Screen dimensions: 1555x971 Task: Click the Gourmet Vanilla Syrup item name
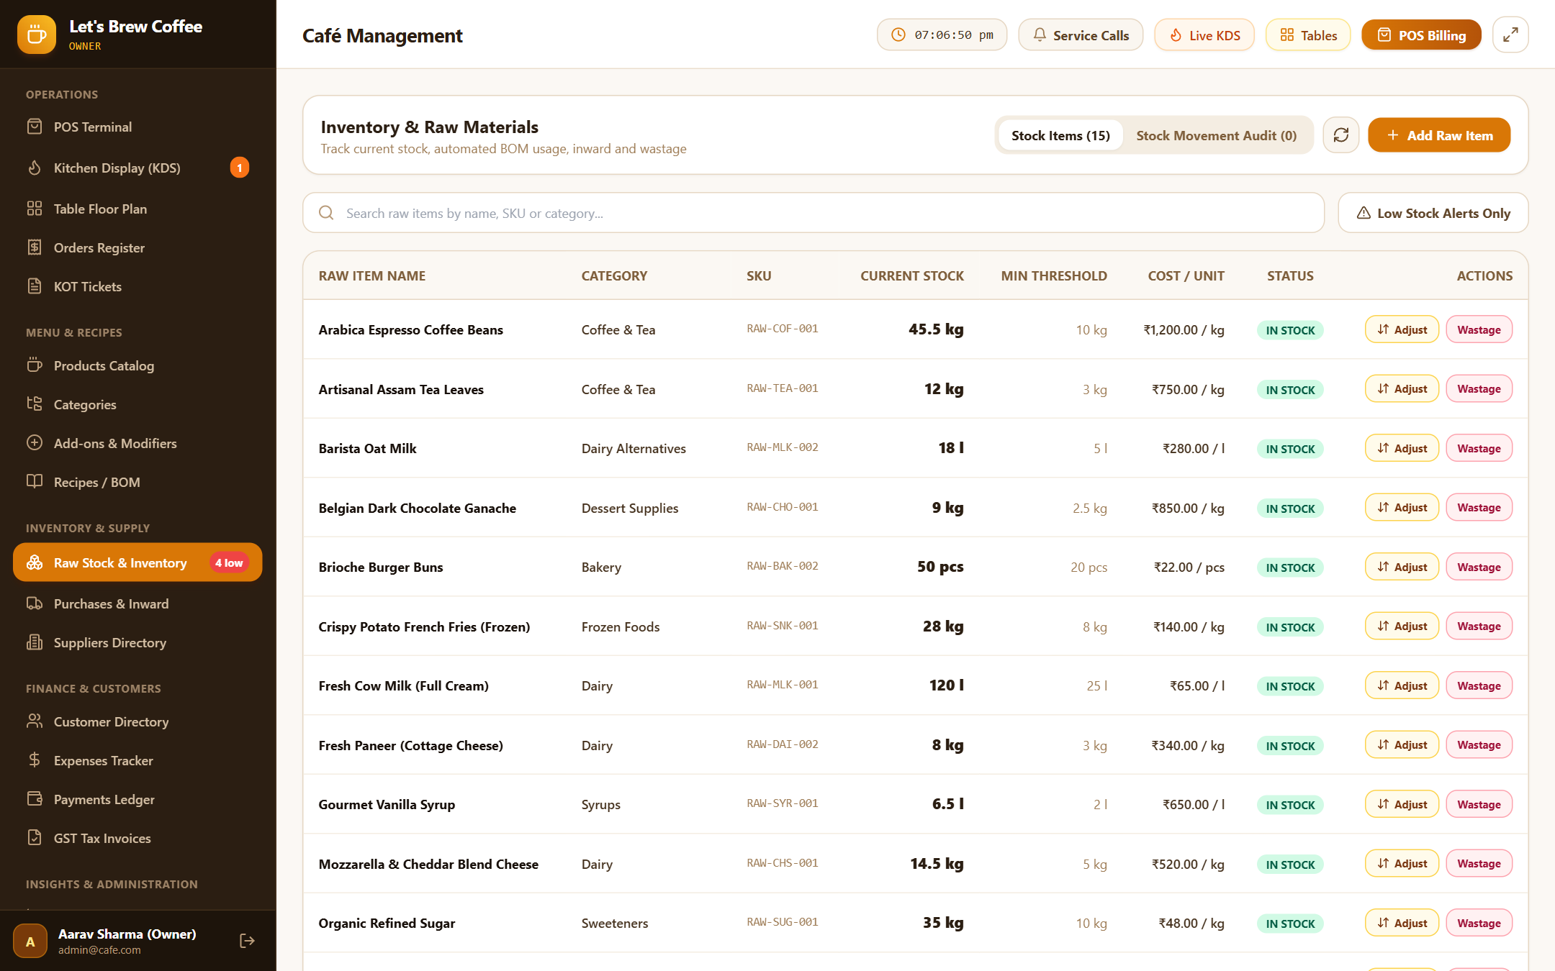(387, 804)
